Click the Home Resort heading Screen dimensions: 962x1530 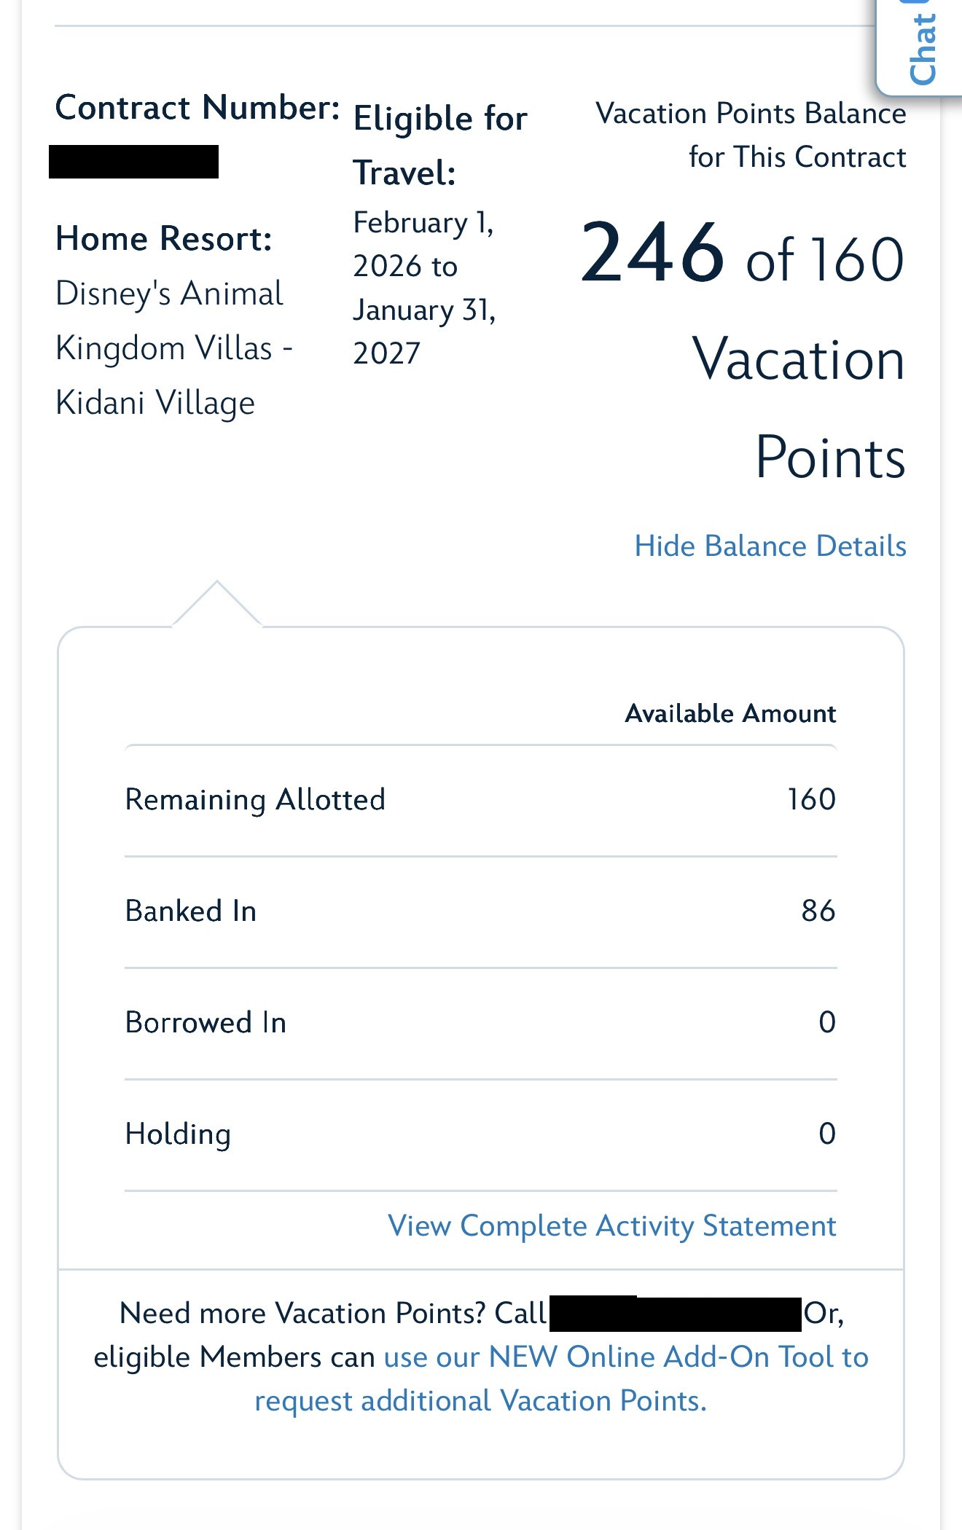(x=164, y=239)
